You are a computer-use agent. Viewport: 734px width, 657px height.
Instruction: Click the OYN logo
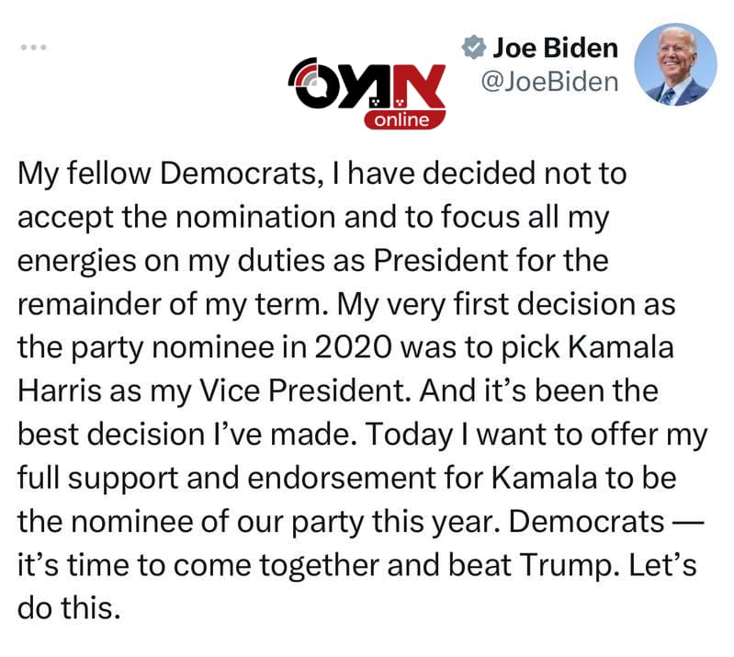[366, 84]
